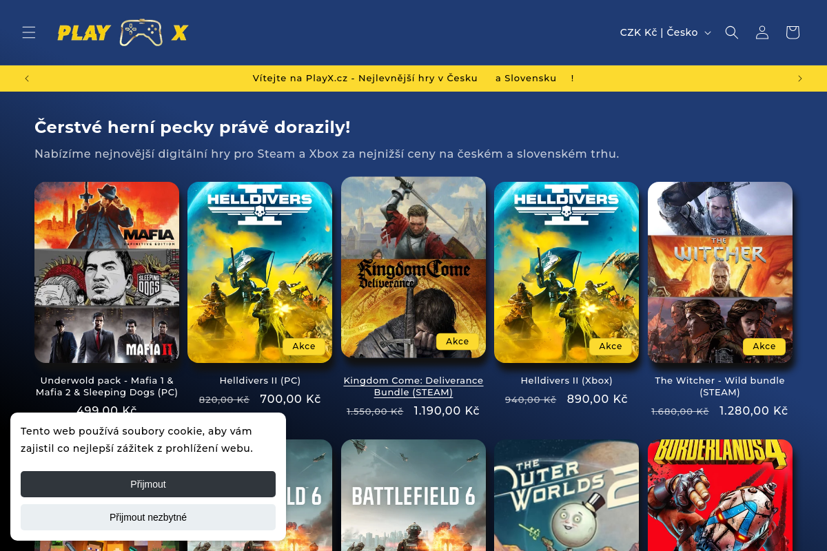827x551 pixels.
Task: Click the Čerstvé herní pecky heading
Action: click(x=192, y=127)
